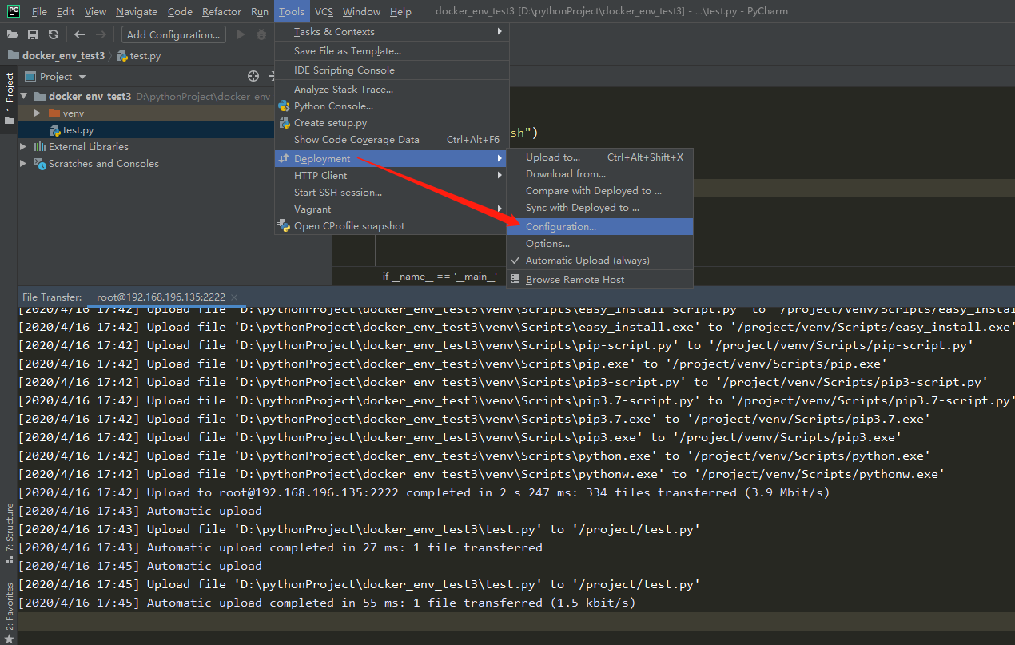This screenshot has height=645, width=1015.
Task: Expand the venv folder
Action: pos(37,113)
